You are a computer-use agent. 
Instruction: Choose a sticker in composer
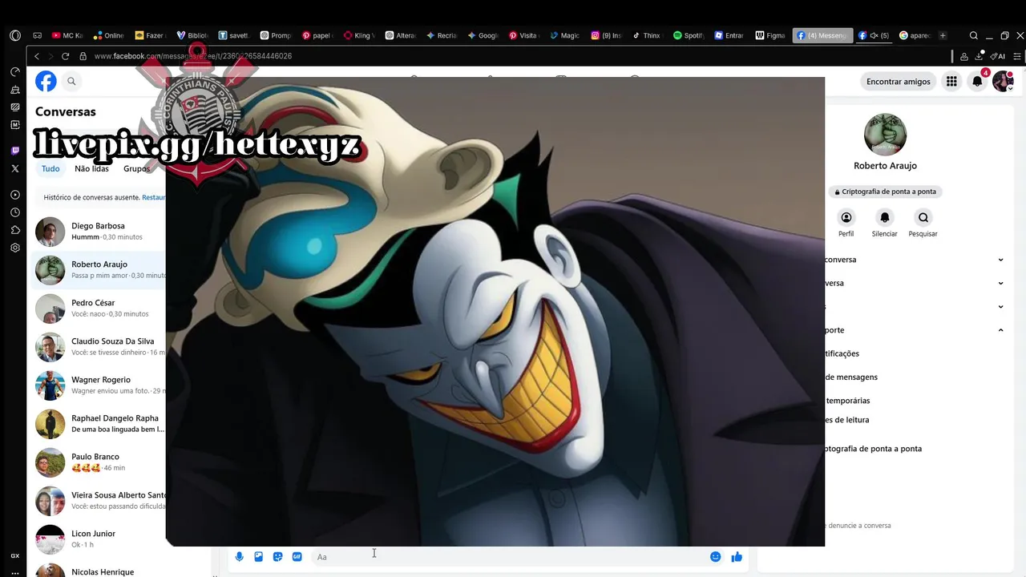click(277, 557)
